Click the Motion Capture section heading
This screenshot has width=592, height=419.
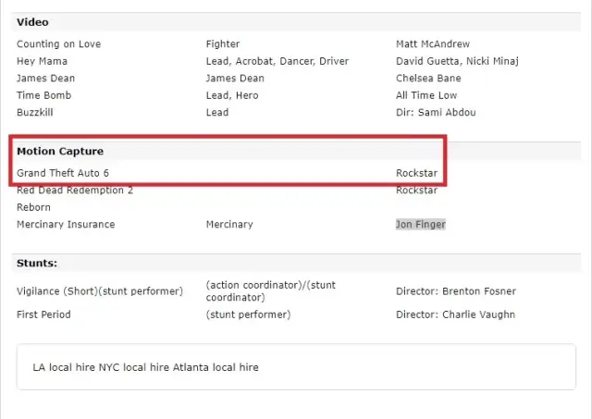60,151
